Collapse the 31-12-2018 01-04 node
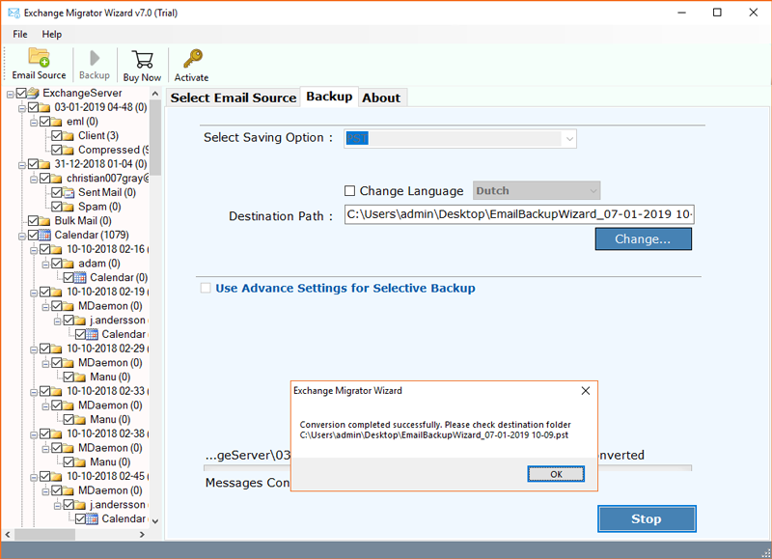 (x=21, y=164)
